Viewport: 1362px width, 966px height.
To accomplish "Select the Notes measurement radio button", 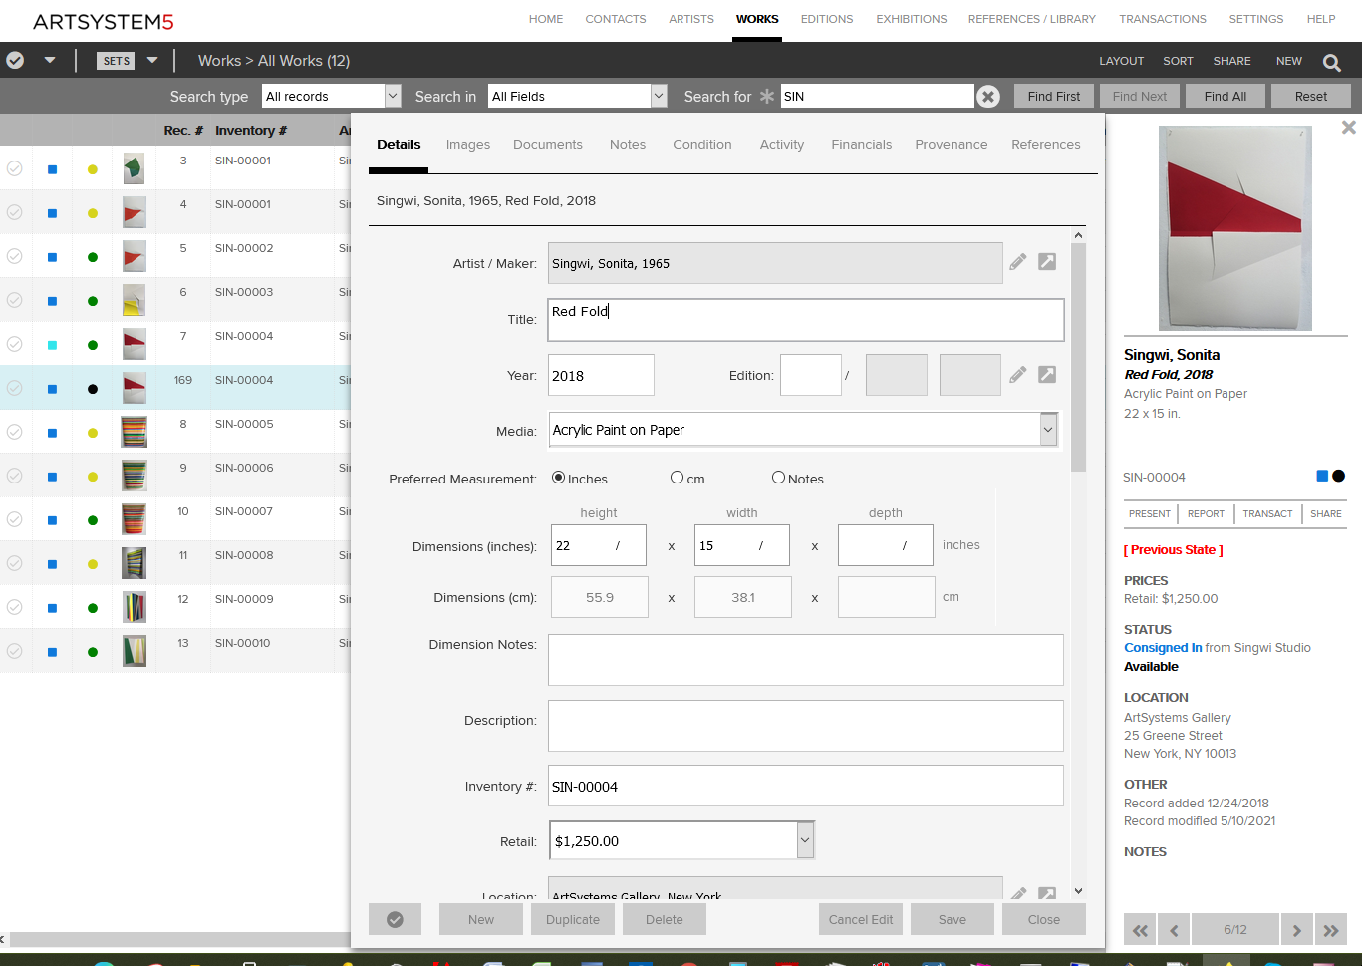I will (x=778, y=478).
